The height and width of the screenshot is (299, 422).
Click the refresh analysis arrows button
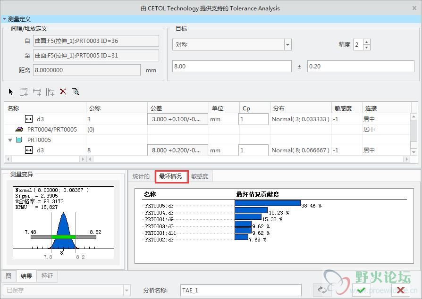pyautogui.click(x=322, y=290)
